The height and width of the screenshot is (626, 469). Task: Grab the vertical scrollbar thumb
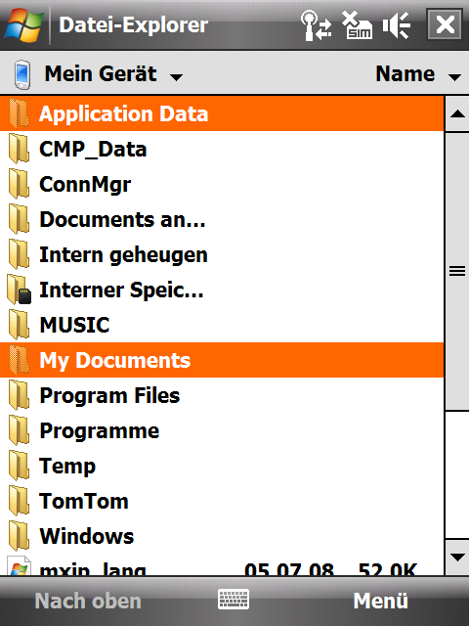(x=457, y=272)
